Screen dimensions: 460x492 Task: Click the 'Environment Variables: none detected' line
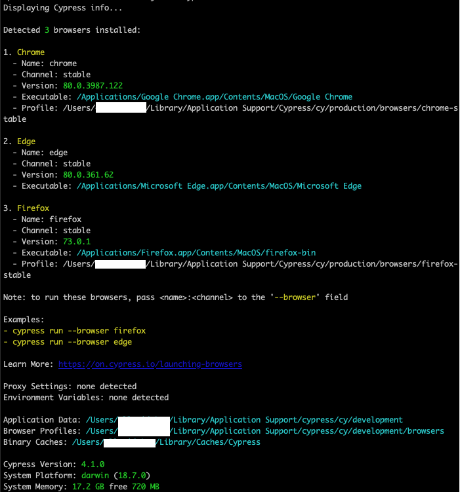86,398
